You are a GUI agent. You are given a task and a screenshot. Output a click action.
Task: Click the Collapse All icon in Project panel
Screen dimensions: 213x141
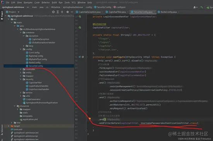pos(62,12)
